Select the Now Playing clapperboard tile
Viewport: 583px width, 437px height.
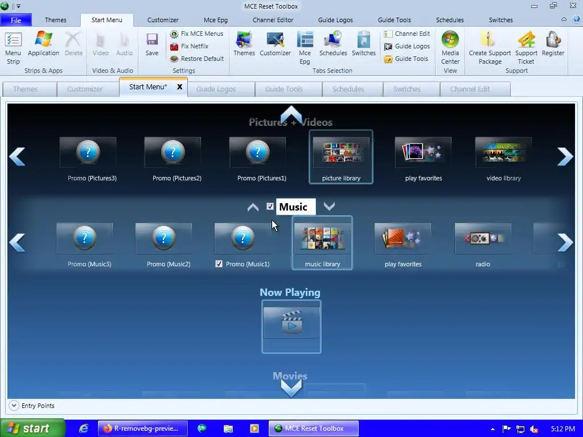pos(291,326)
